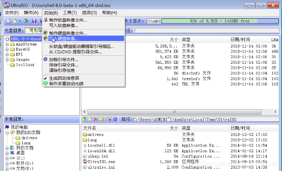Click the Up folder icon in local toolbar
Screen dimensions: 282x171
click(x=84, y=119)
